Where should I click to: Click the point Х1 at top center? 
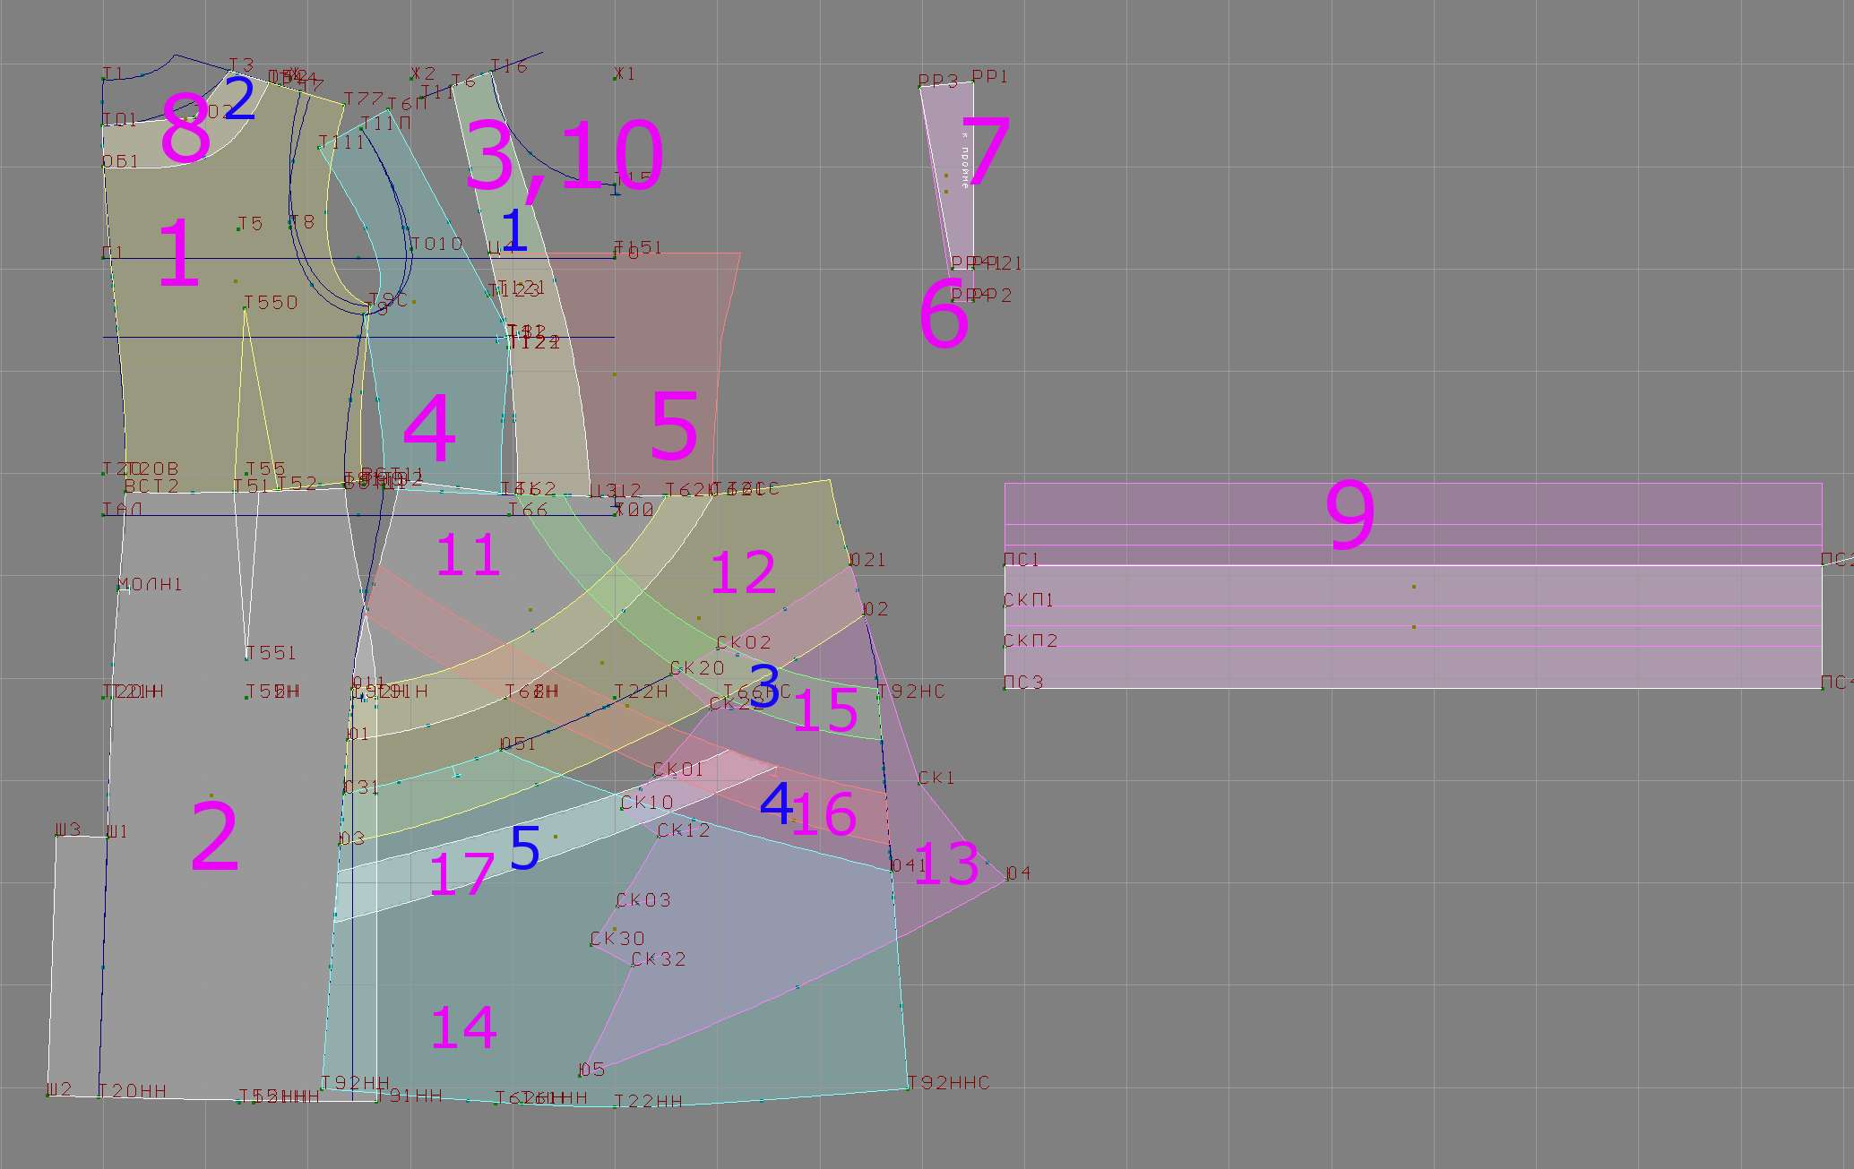tap(615, 79)
